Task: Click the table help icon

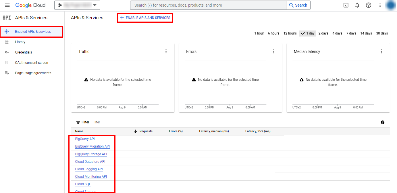Action: pos(383,122)
